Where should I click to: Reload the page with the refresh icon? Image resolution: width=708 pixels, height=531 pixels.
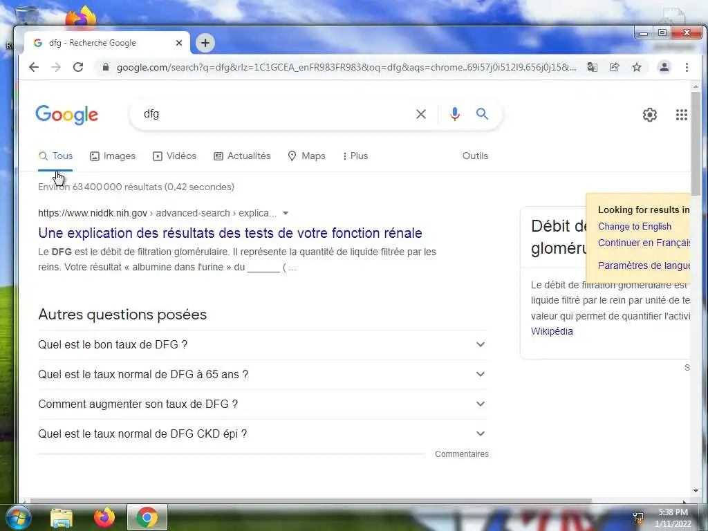coord(78,67)
